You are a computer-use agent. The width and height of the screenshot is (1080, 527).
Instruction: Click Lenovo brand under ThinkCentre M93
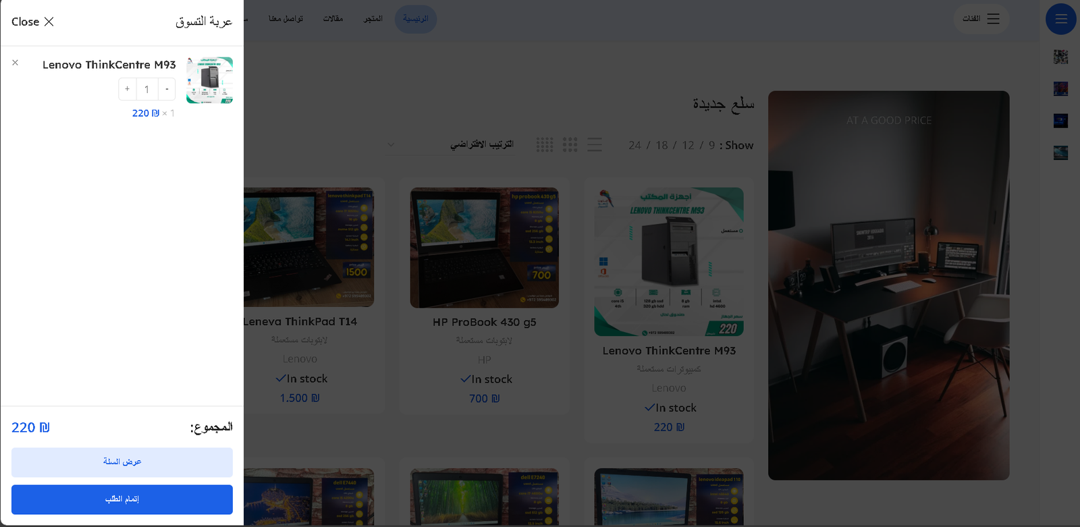click(669, 388)
